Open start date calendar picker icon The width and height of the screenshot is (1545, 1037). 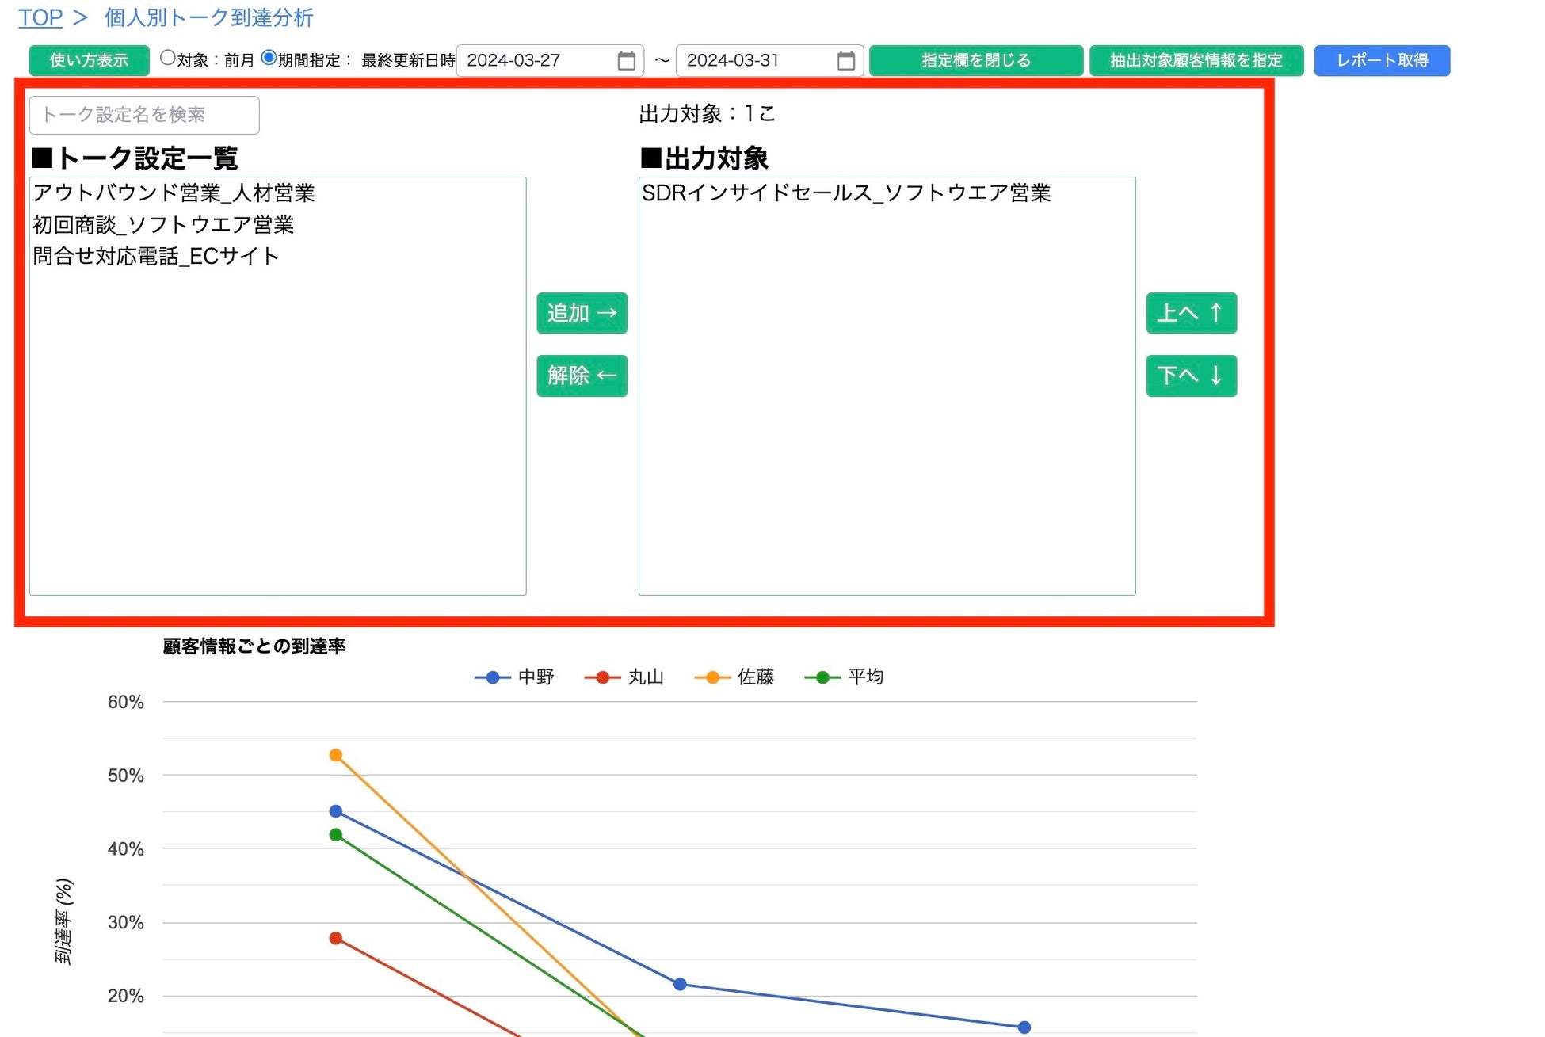pyautogui.click(x=626, y=61)
